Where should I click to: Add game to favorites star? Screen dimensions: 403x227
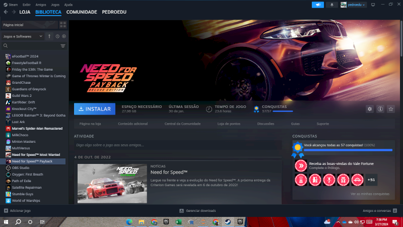tap(391, 109)
